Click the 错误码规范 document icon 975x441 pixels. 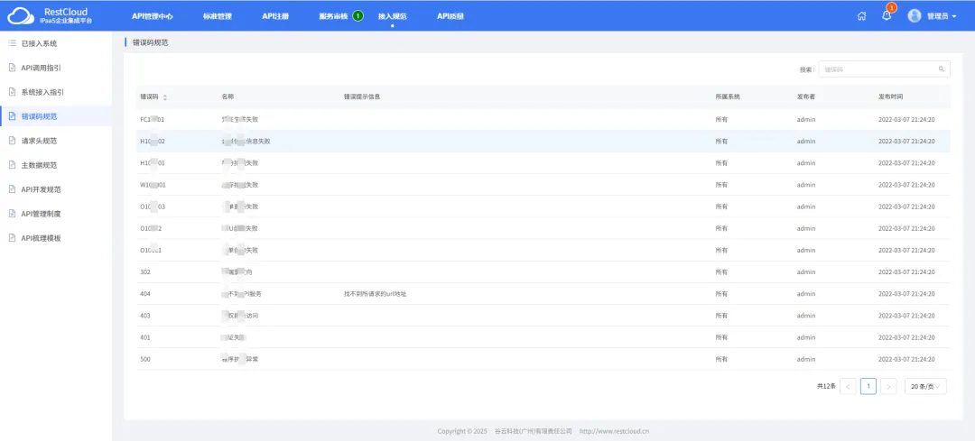(x=11, y=116)
